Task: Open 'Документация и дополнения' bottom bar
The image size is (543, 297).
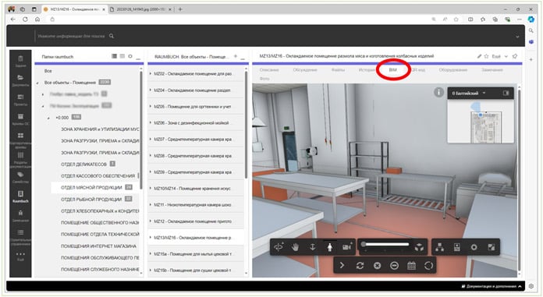Action: coord(492,286)
